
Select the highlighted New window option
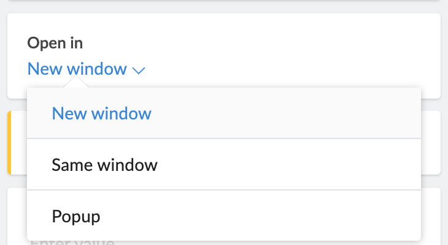[101, 113]
